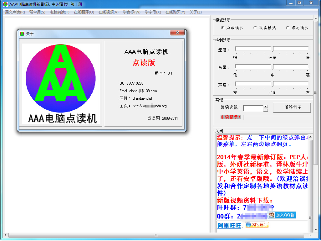Click the 点读网 2009-2011 text
321x241 pixels.
pyautogui.click(x=163, y=118)
